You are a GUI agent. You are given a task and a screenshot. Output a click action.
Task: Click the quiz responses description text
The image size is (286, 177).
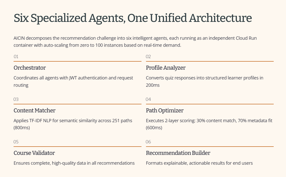(x=205, y=81)
